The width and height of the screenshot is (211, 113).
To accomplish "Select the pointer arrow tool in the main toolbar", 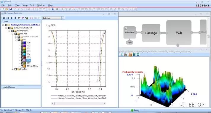I will point(62,9).
